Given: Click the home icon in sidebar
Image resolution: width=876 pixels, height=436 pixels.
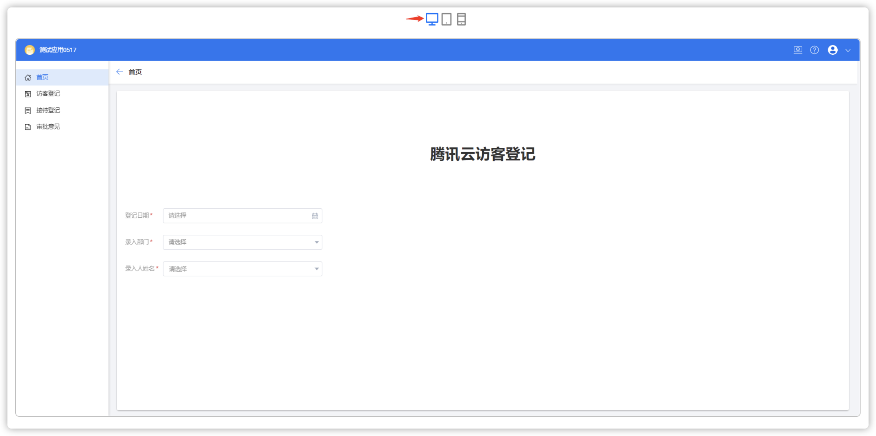Looking at the screenshot, I should (28, 77).
